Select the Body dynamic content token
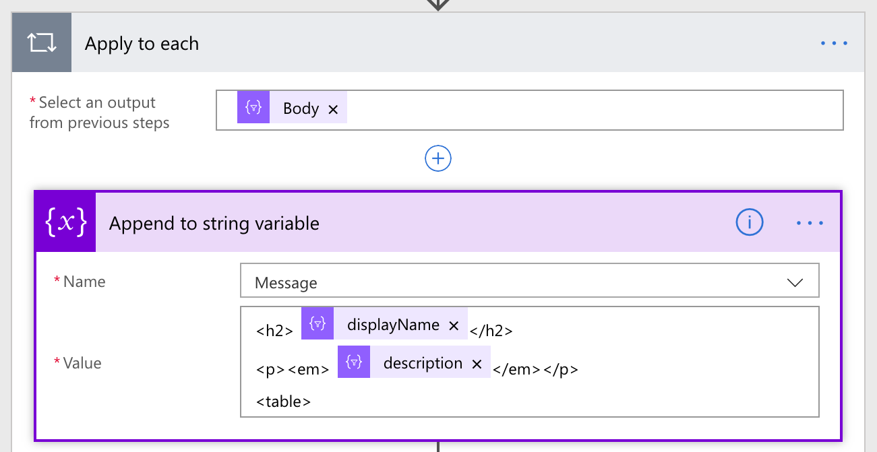The height and width of the screenshot is (452, 877). pos(301,108)
